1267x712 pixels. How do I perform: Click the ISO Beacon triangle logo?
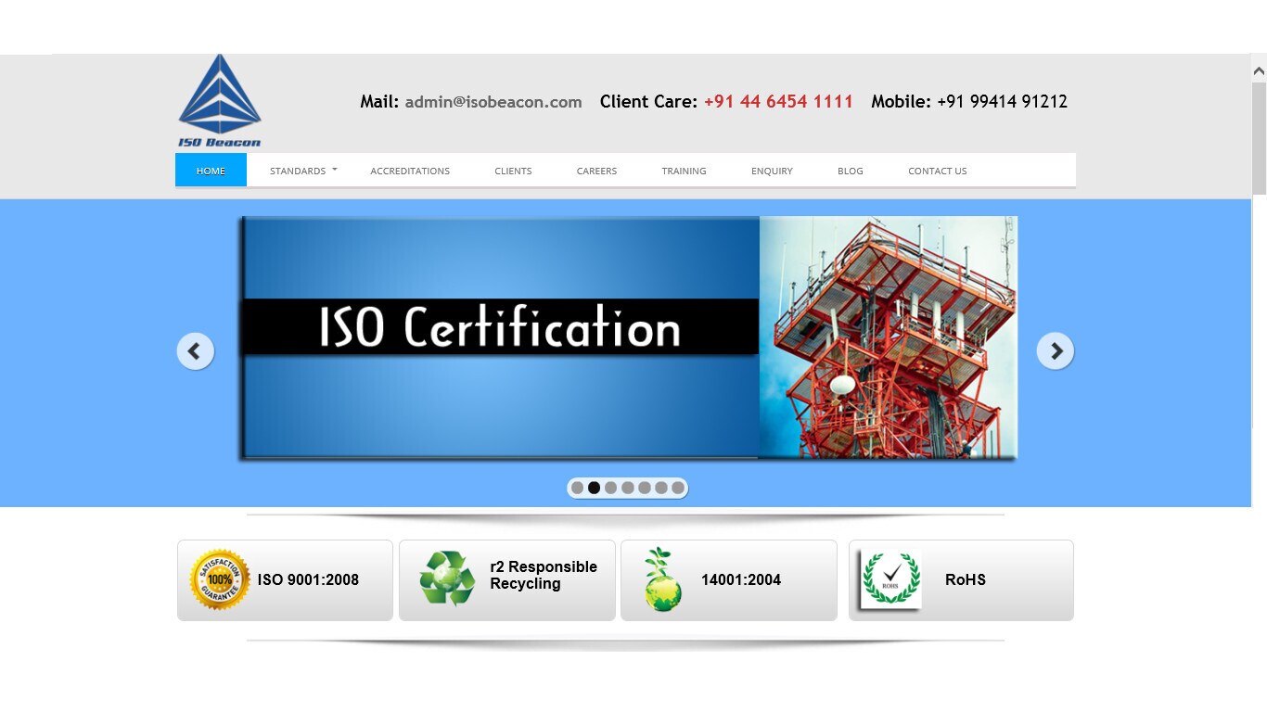click(x=220, y=100)
